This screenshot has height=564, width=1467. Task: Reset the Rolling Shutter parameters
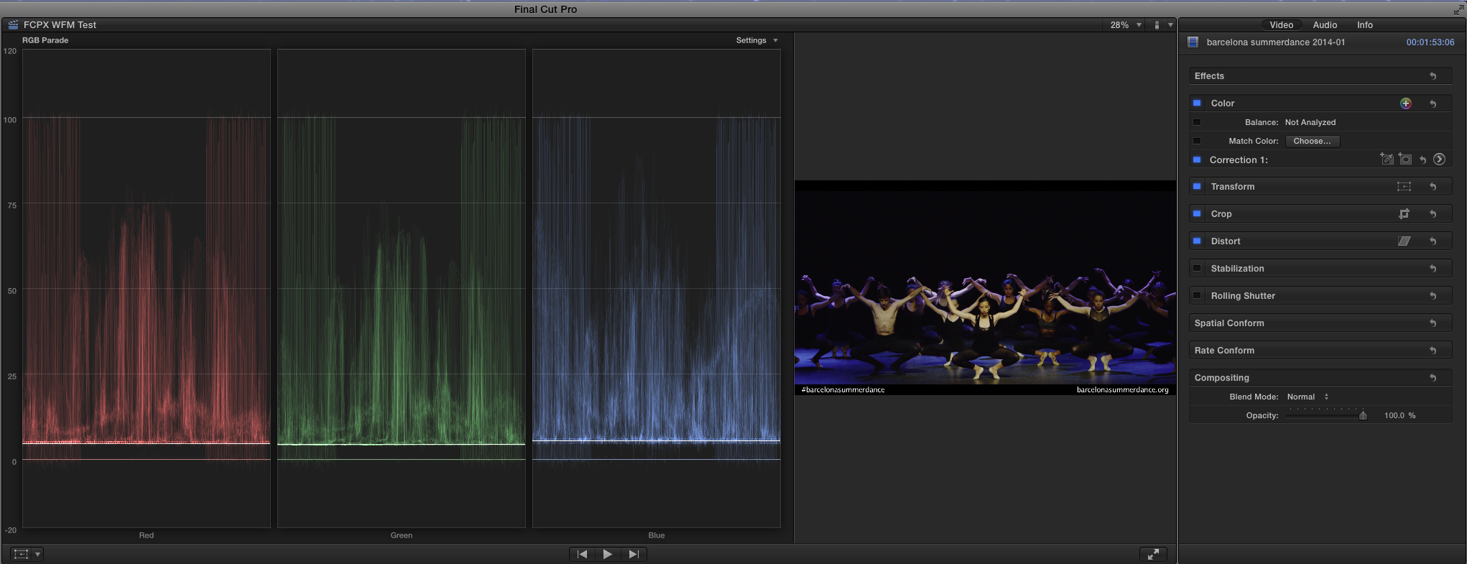coord(1433,296)
